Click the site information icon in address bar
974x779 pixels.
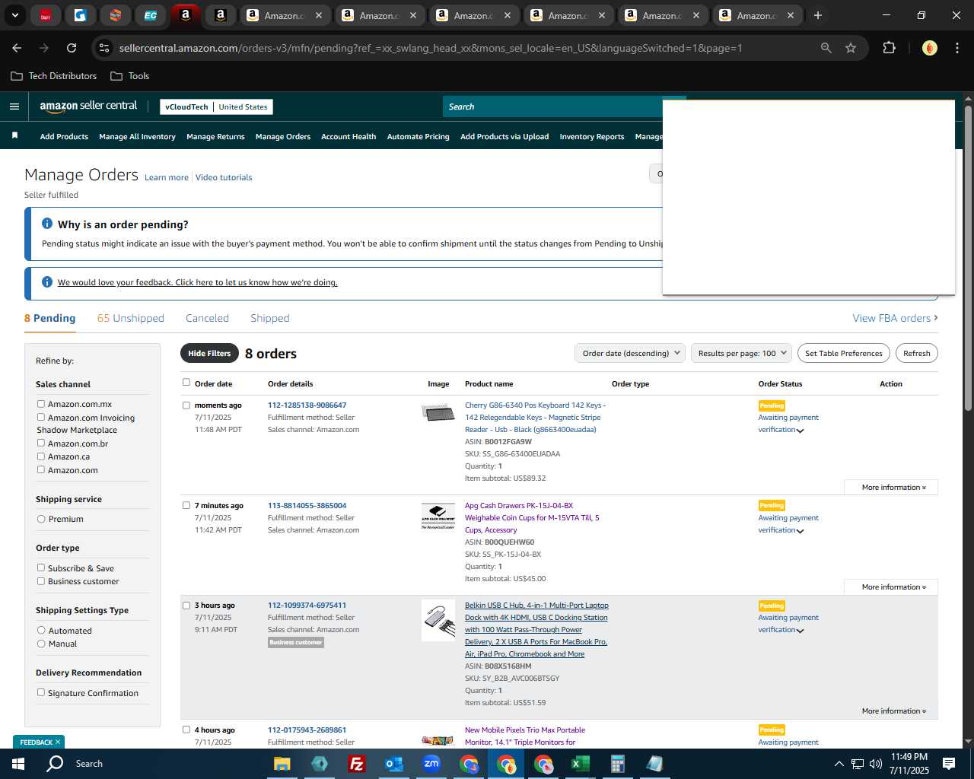click(x=104, y=48)
